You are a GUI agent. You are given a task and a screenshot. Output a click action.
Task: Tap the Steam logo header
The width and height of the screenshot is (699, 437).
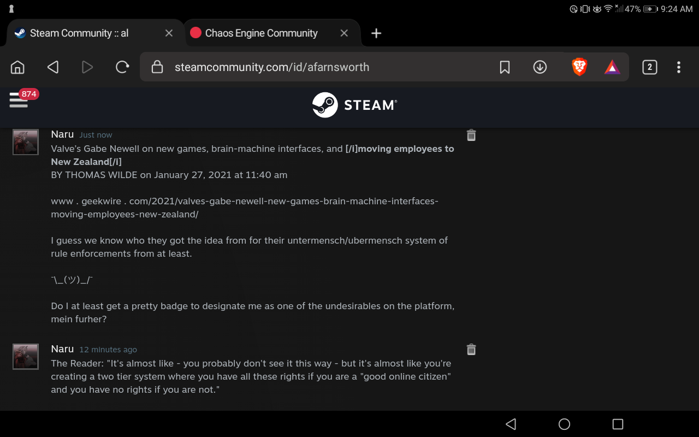(x=354, y=105)
